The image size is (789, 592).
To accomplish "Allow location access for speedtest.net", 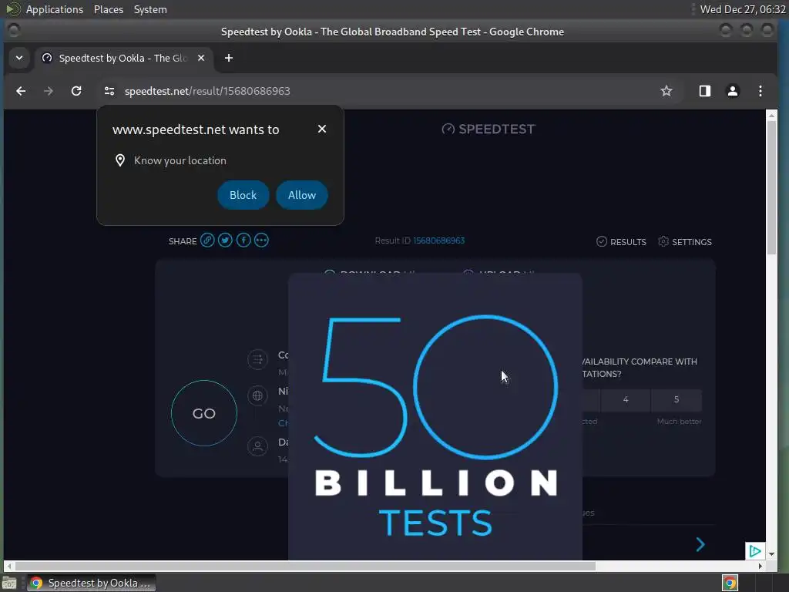I will pos(302,195).
